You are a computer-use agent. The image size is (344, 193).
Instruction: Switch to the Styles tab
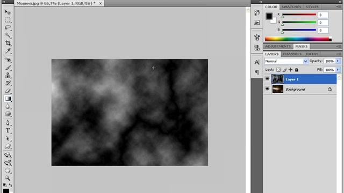pos(312,7)
